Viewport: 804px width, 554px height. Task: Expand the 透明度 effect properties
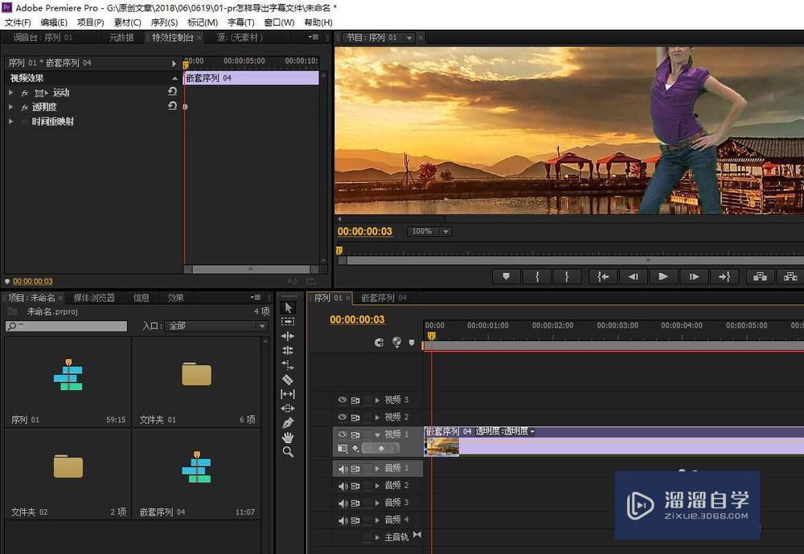(11, 107)
